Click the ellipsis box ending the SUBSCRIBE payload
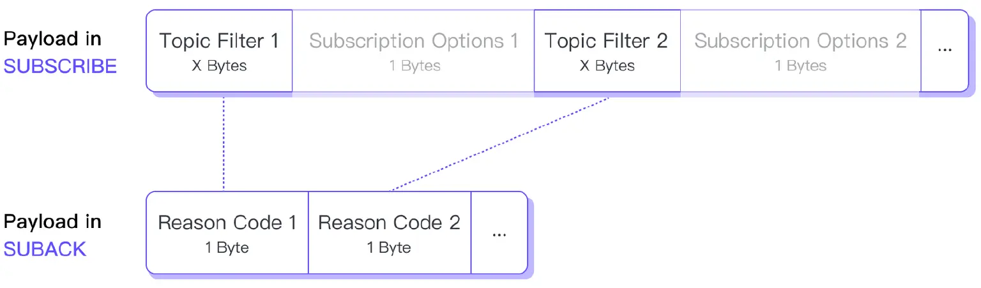The height and width of the screenshot is (288, 981). (945, 50)
